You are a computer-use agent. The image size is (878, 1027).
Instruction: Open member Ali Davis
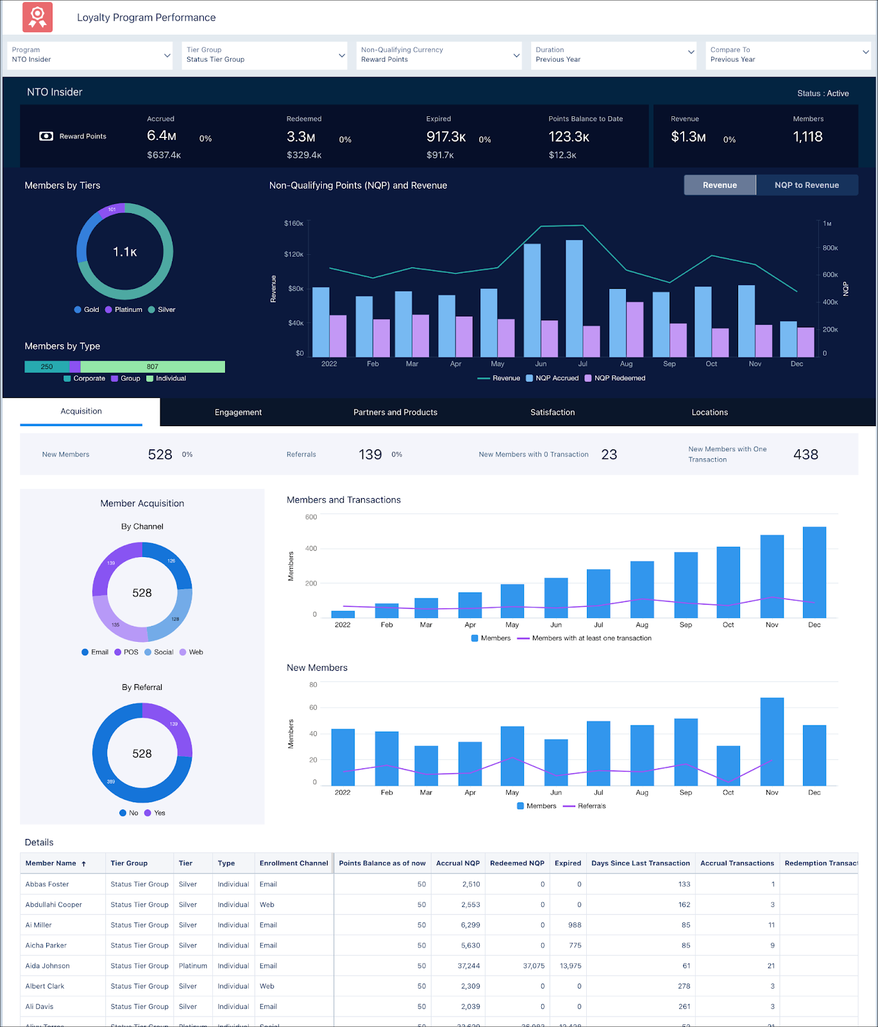click(x=39, y=1007)
